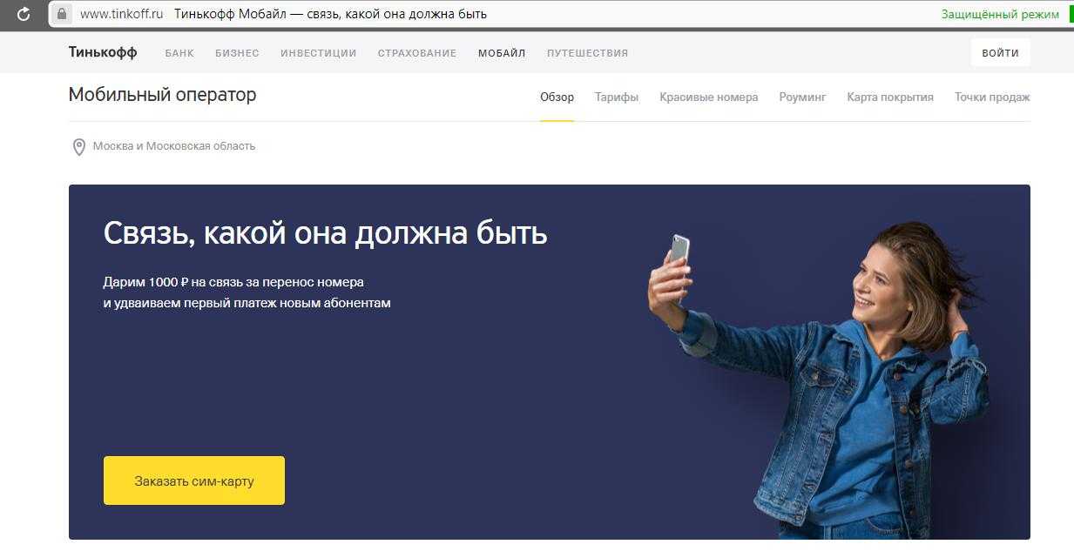Open the Роуминг tab
This screenshot has height=551, width=1074.
pyautogui.click(x=802, y=97)
